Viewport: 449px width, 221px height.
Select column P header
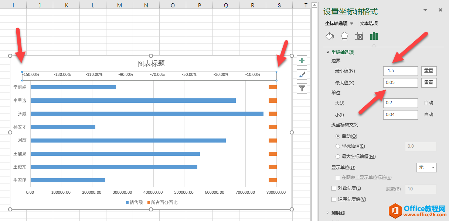point(200,5)
